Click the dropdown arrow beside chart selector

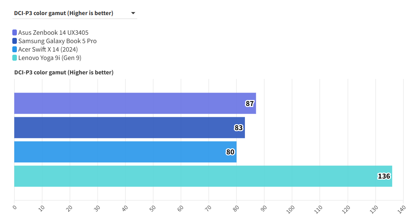(133, 13)
